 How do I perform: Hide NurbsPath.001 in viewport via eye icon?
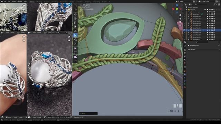tap(210, 17)
